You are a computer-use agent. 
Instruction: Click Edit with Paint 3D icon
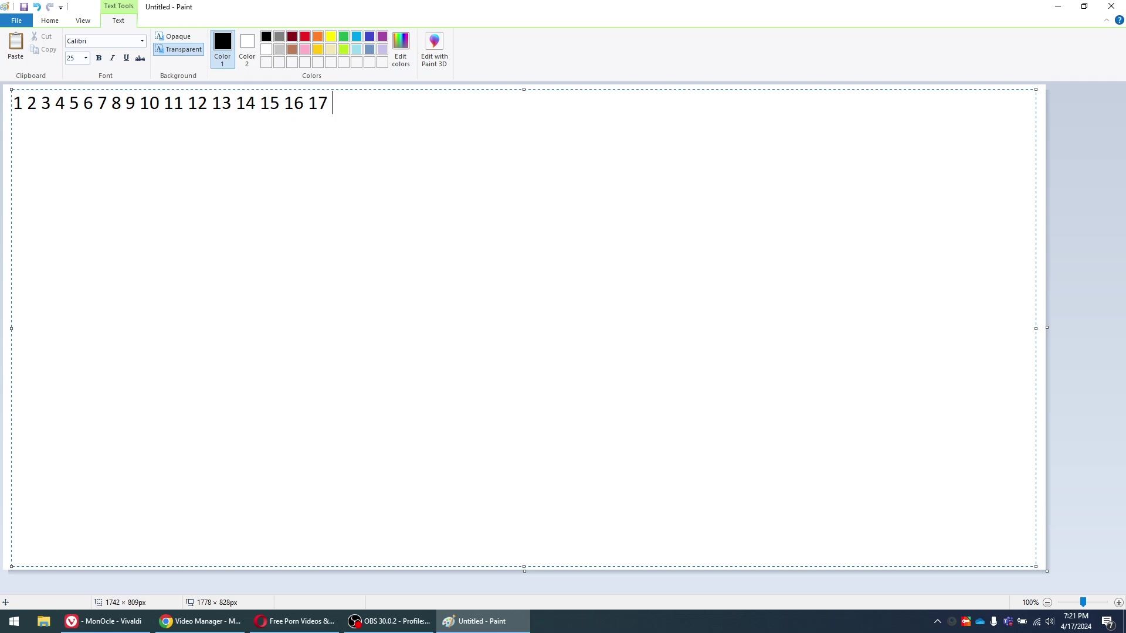pos(434,50)
